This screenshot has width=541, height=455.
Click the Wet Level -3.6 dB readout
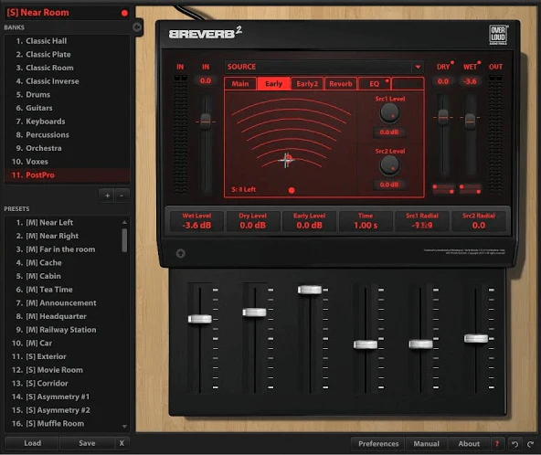coord(196,221)
